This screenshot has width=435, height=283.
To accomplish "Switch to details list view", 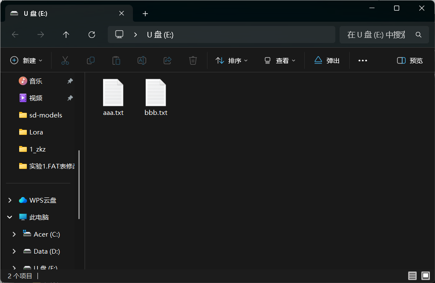I will pyautogui.click(x=412, y=276).
